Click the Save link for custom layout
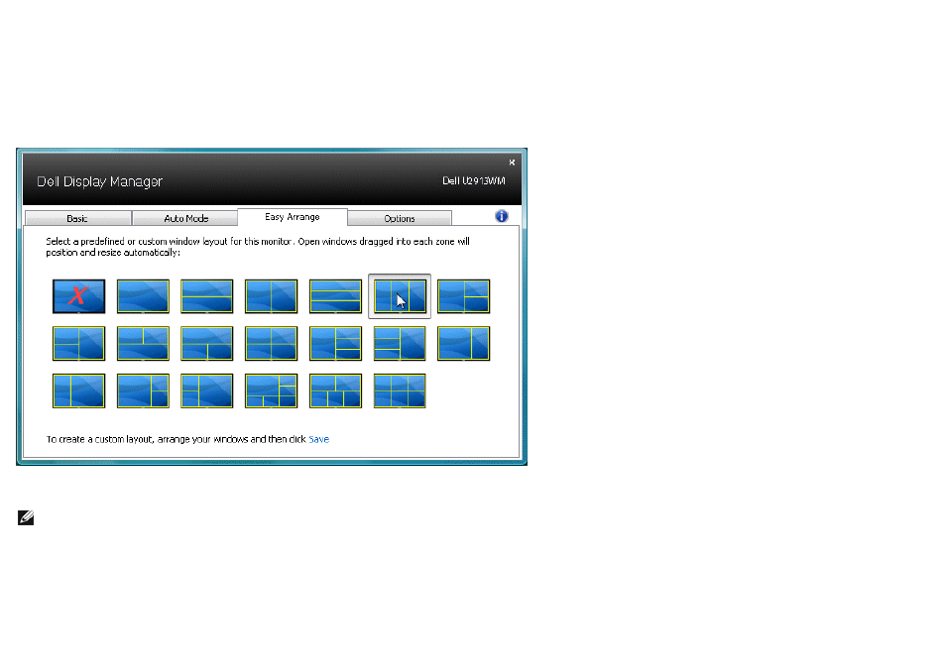The width and height of the screenshot is (946, 668). (318, 439)
